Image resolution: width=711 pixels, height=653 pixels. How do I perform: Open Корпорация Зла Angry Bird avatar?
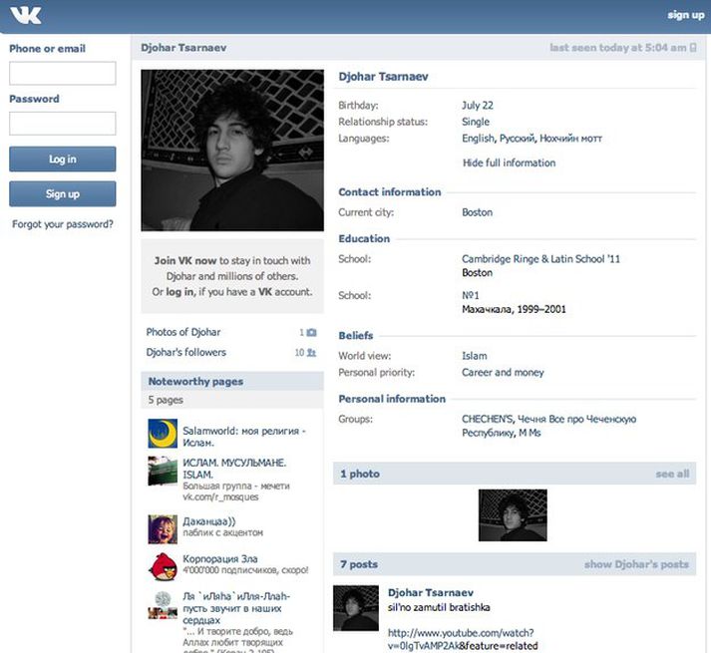[163, 567]
